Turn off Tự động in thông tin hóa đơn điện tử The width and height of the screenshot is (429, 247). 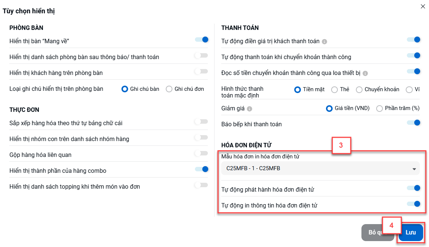pos(413,204)
